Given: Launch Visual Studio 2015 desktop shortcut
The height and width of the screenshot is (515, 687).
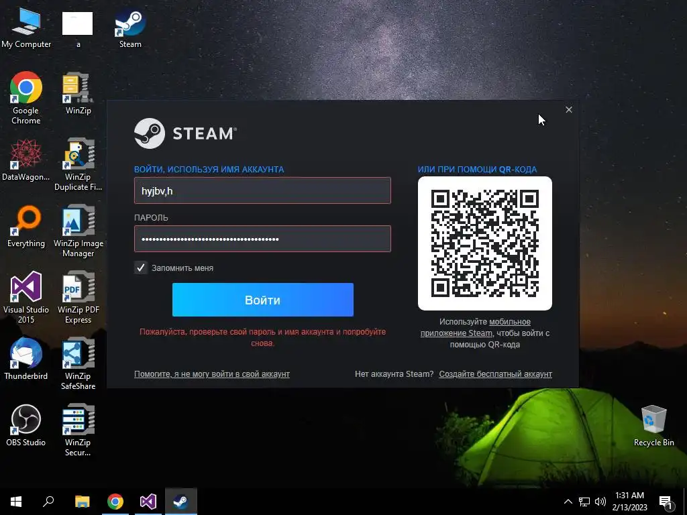Looking at the screenshot, I should 26,297.
